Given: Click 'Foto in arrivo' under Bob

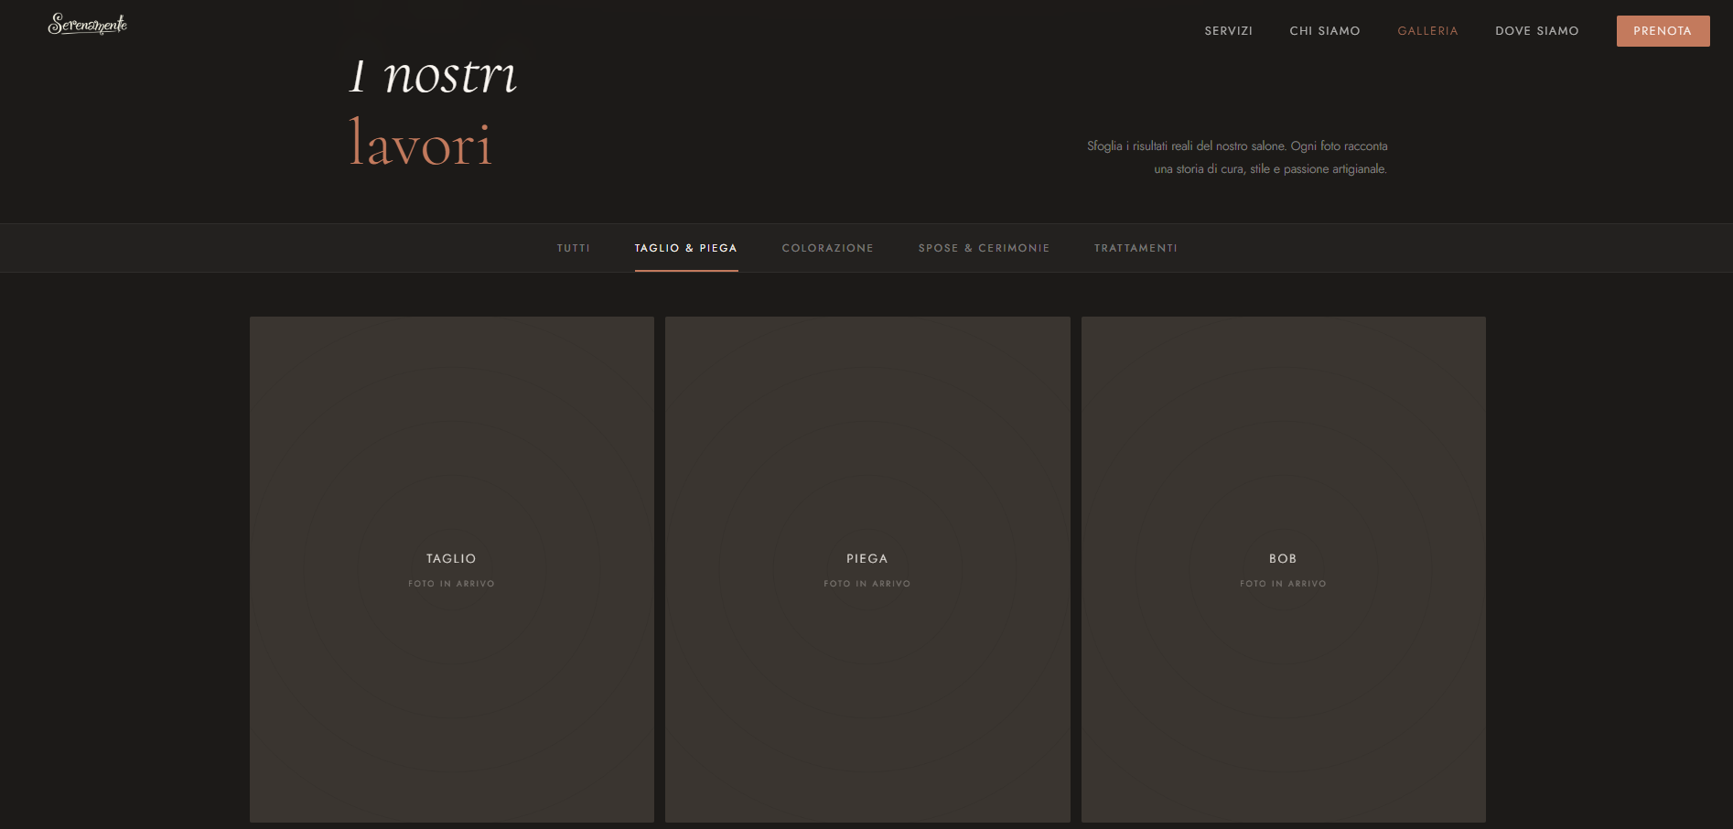Looking at the screenshot, I should point(1283,584).
